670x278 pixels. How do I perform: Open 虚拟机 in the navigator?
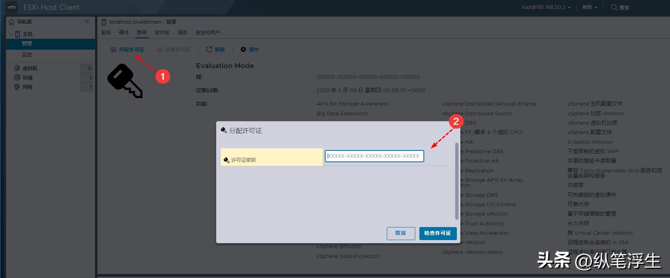(30, 68)
